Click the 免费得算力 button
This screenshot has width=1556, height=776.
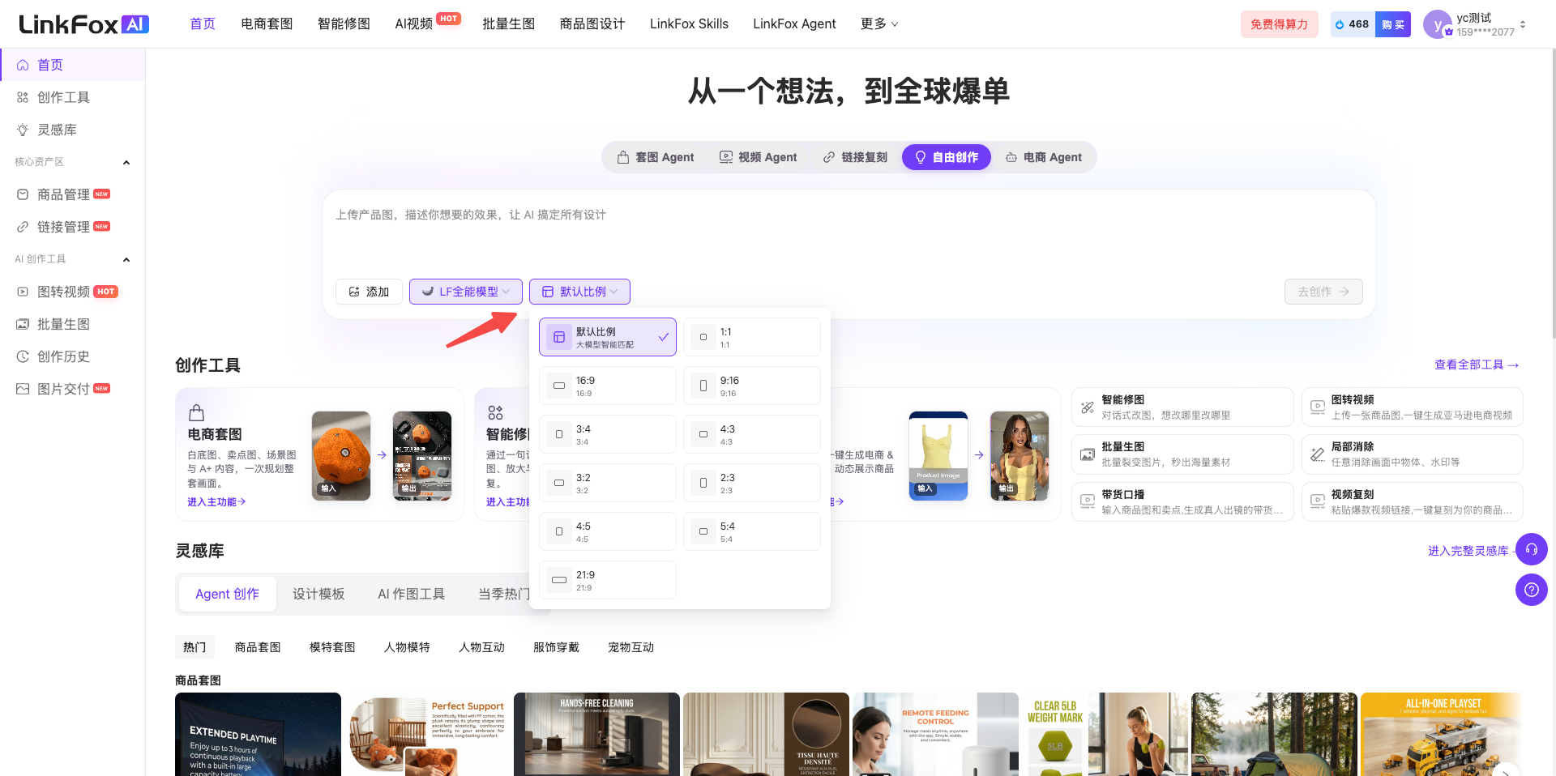click(1279, 24)
